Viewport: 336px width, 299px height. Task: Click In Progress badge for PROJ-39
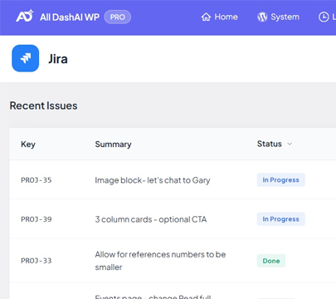281,219
